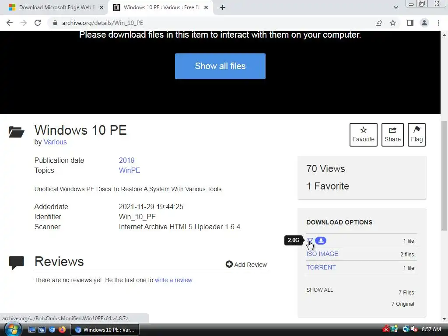Select Windows 10 PE taskbar button

tap(105, 329)
